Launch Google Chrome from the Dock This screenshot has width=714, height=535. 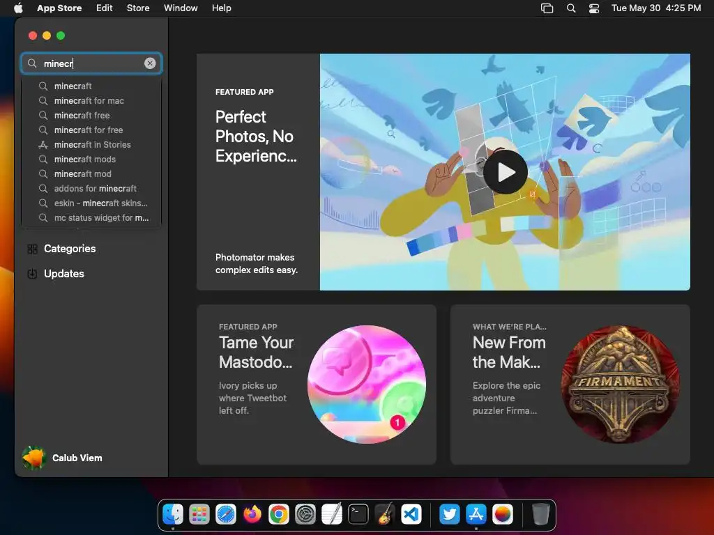pos(279,515)
